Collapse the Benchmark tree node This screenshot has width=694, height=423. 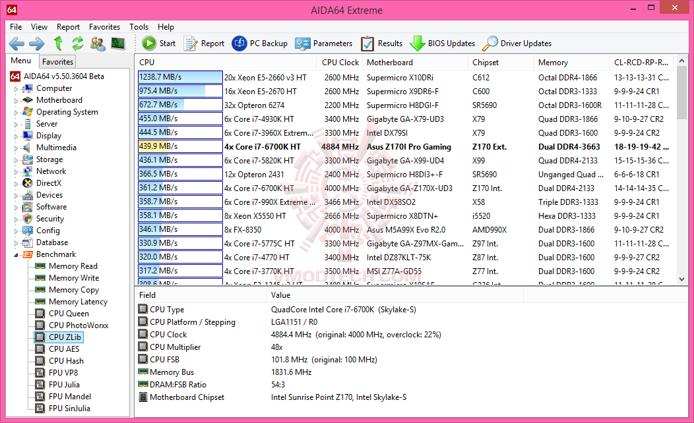pos(16,254)
